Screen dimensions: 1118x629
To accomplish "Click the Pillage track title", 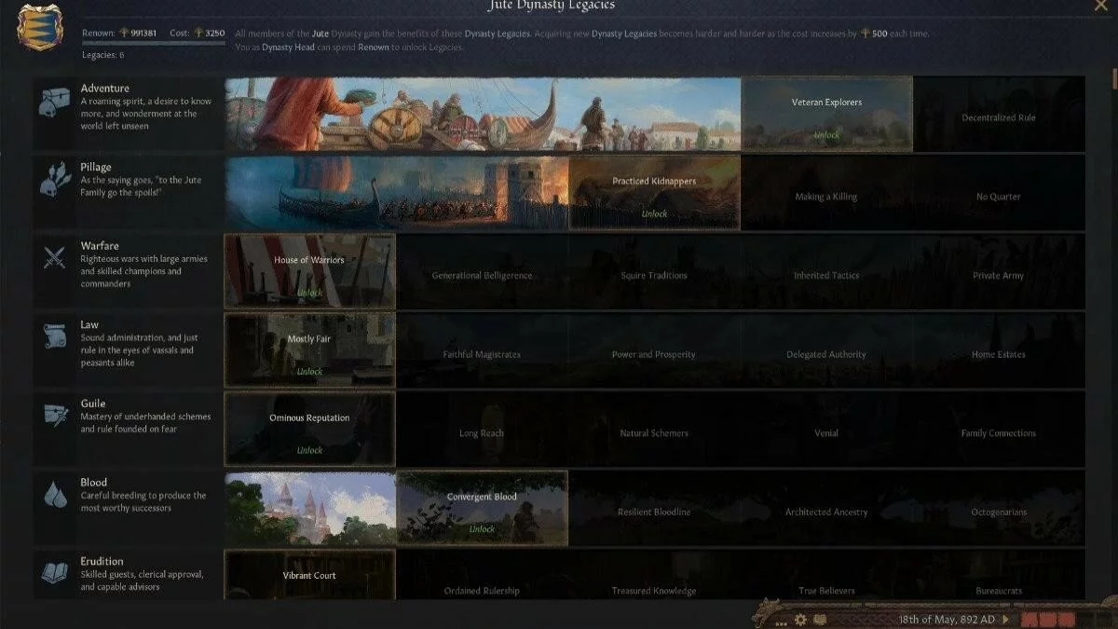I will point(96,167).
